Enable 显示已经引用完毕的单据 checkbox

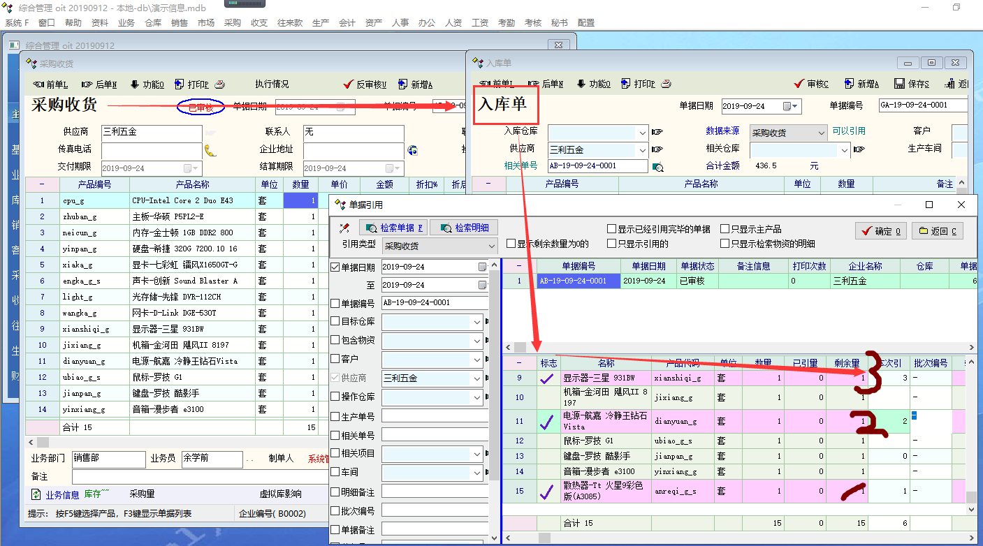point(612,229)
